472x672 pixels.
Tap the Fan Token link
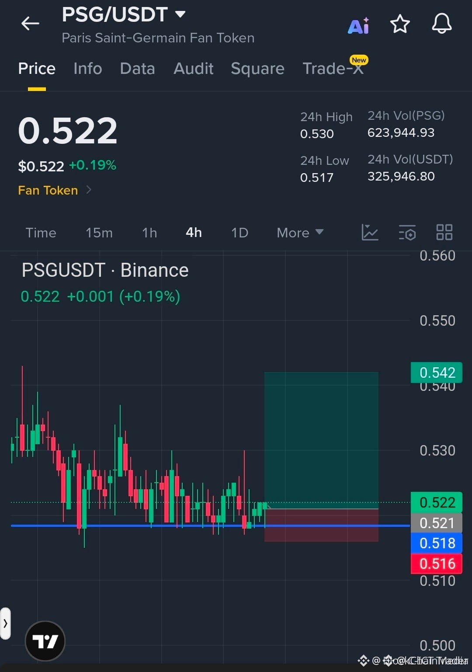click(x=48, y=190)
